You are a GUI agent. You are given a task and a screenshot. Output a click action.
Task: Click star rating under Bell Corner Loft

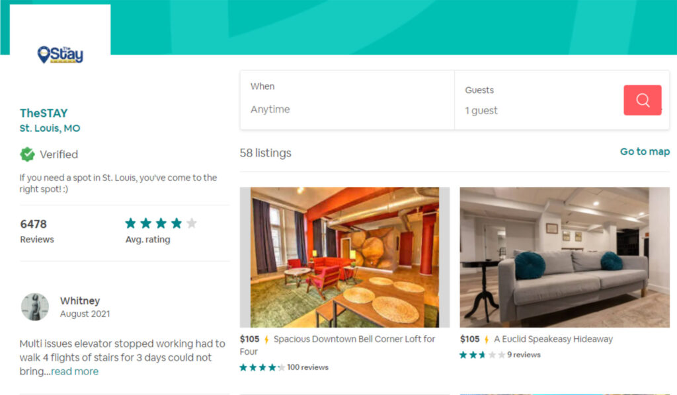click(x=262, y=367)
